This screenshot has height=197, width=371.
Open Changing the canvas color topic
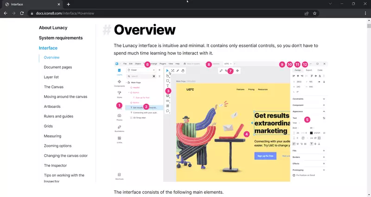click(65, 156)
